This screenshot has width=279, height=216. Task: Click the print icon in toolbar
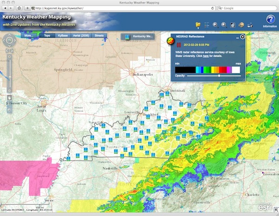pyautogui.click(x=250, y=25)
